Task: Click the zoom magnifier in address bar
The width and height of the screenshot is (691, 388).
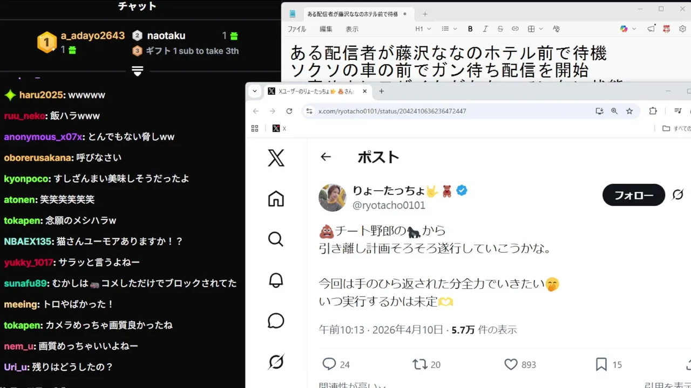Action: 614,111
